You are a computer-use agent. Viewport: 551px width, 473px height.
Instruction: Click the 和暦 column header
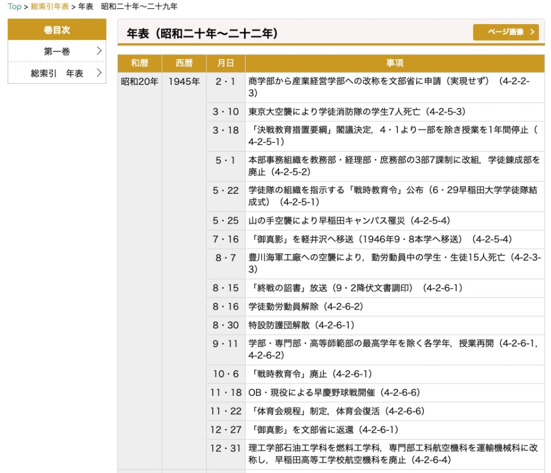click(140, 63)
